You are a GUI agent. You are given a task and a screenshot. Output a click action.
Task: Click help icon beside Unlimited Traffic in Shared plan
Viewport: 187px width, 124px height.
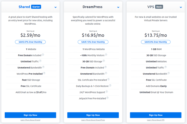(40, 61)
